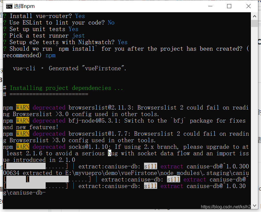
Task: Click the 'g\caniuse-db-' last line text
Action: coord(24,193)
